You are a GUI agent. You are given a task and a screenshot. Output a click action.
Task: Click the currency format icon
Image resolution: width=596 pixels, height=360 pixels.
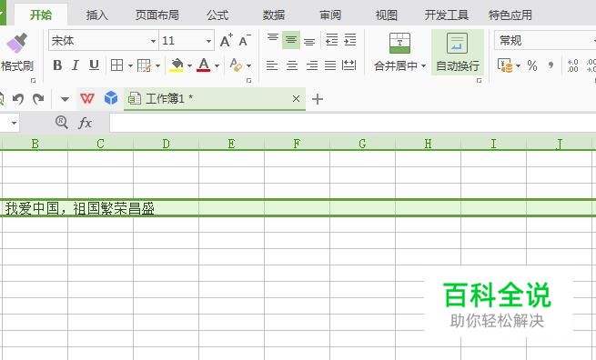point(505,65)
